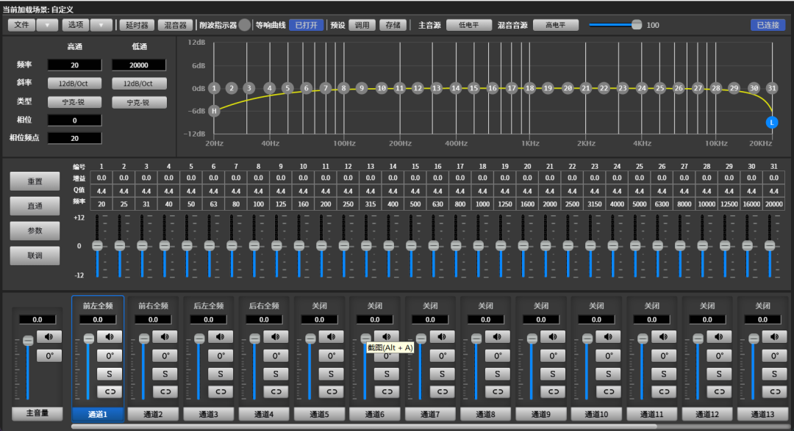Mute channel 13 speaker icon
This screenshot has height=431, width=794.
click(x=774, y=337)
